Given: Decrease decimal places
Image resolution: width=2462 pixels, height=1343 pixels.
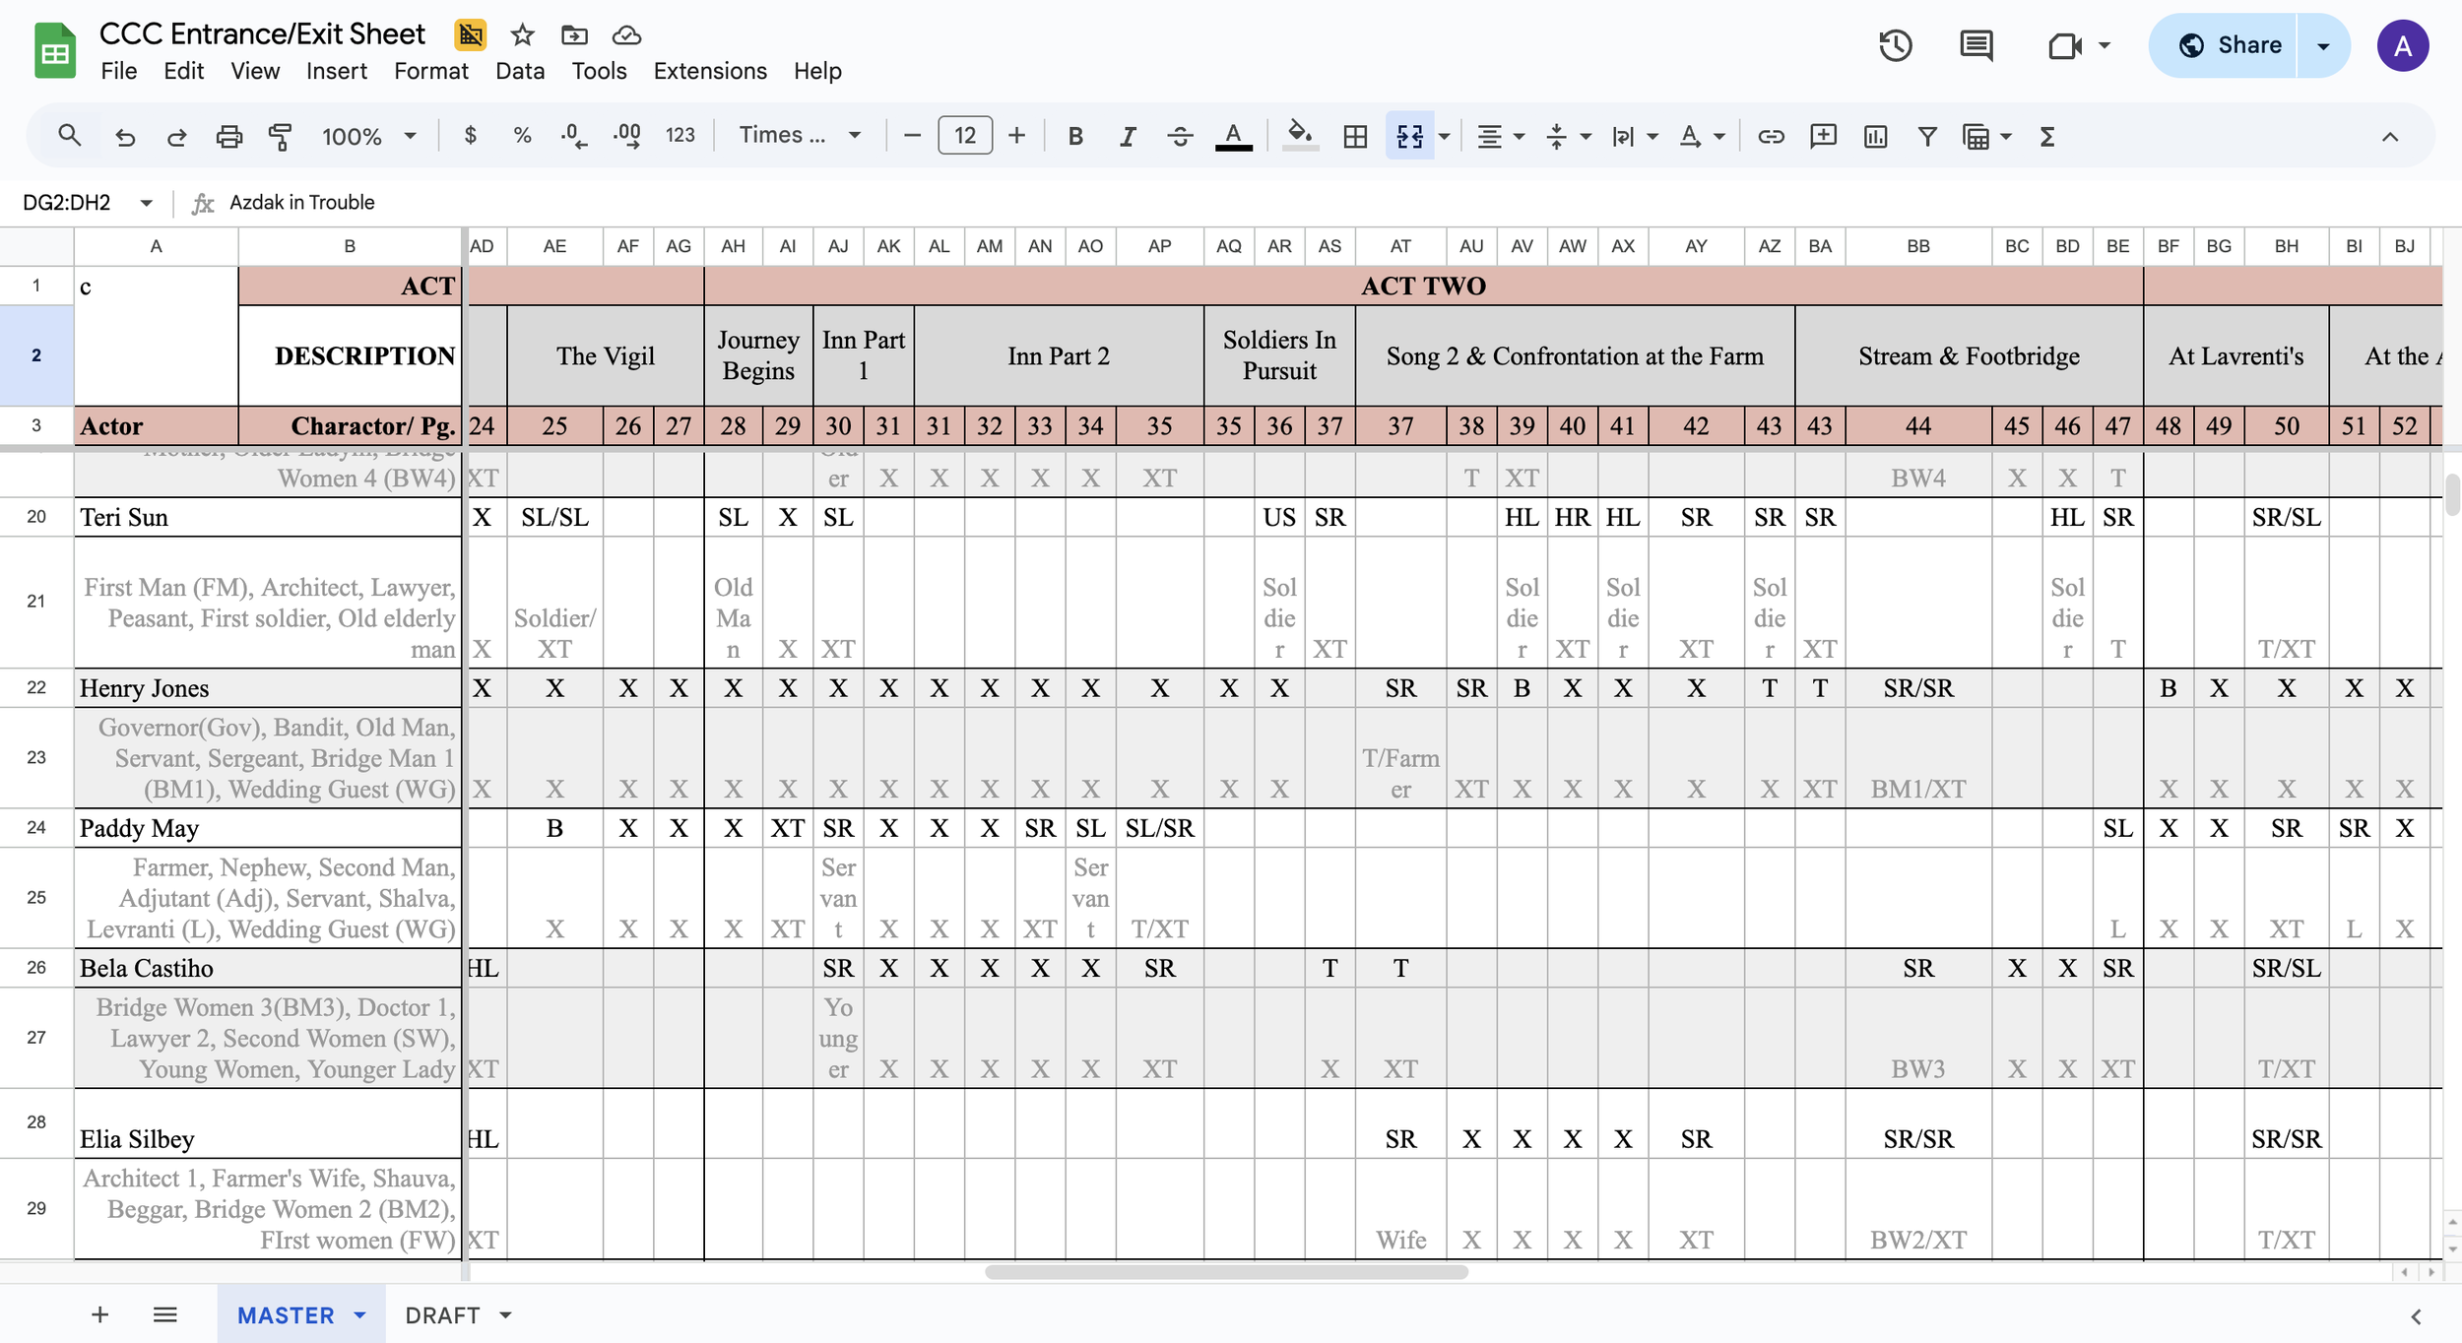Looking at the screenshot, I should click(x=574, y=136).
